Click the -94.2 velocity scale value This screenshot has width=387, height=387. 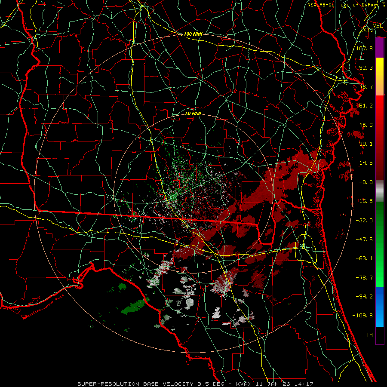[x=364, y=296]
